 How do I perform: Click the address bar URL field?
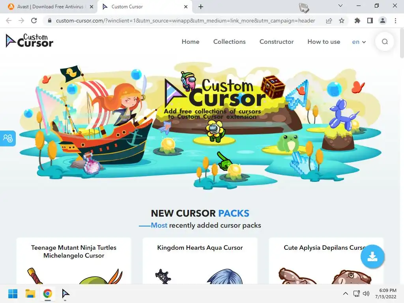[185, 21]
